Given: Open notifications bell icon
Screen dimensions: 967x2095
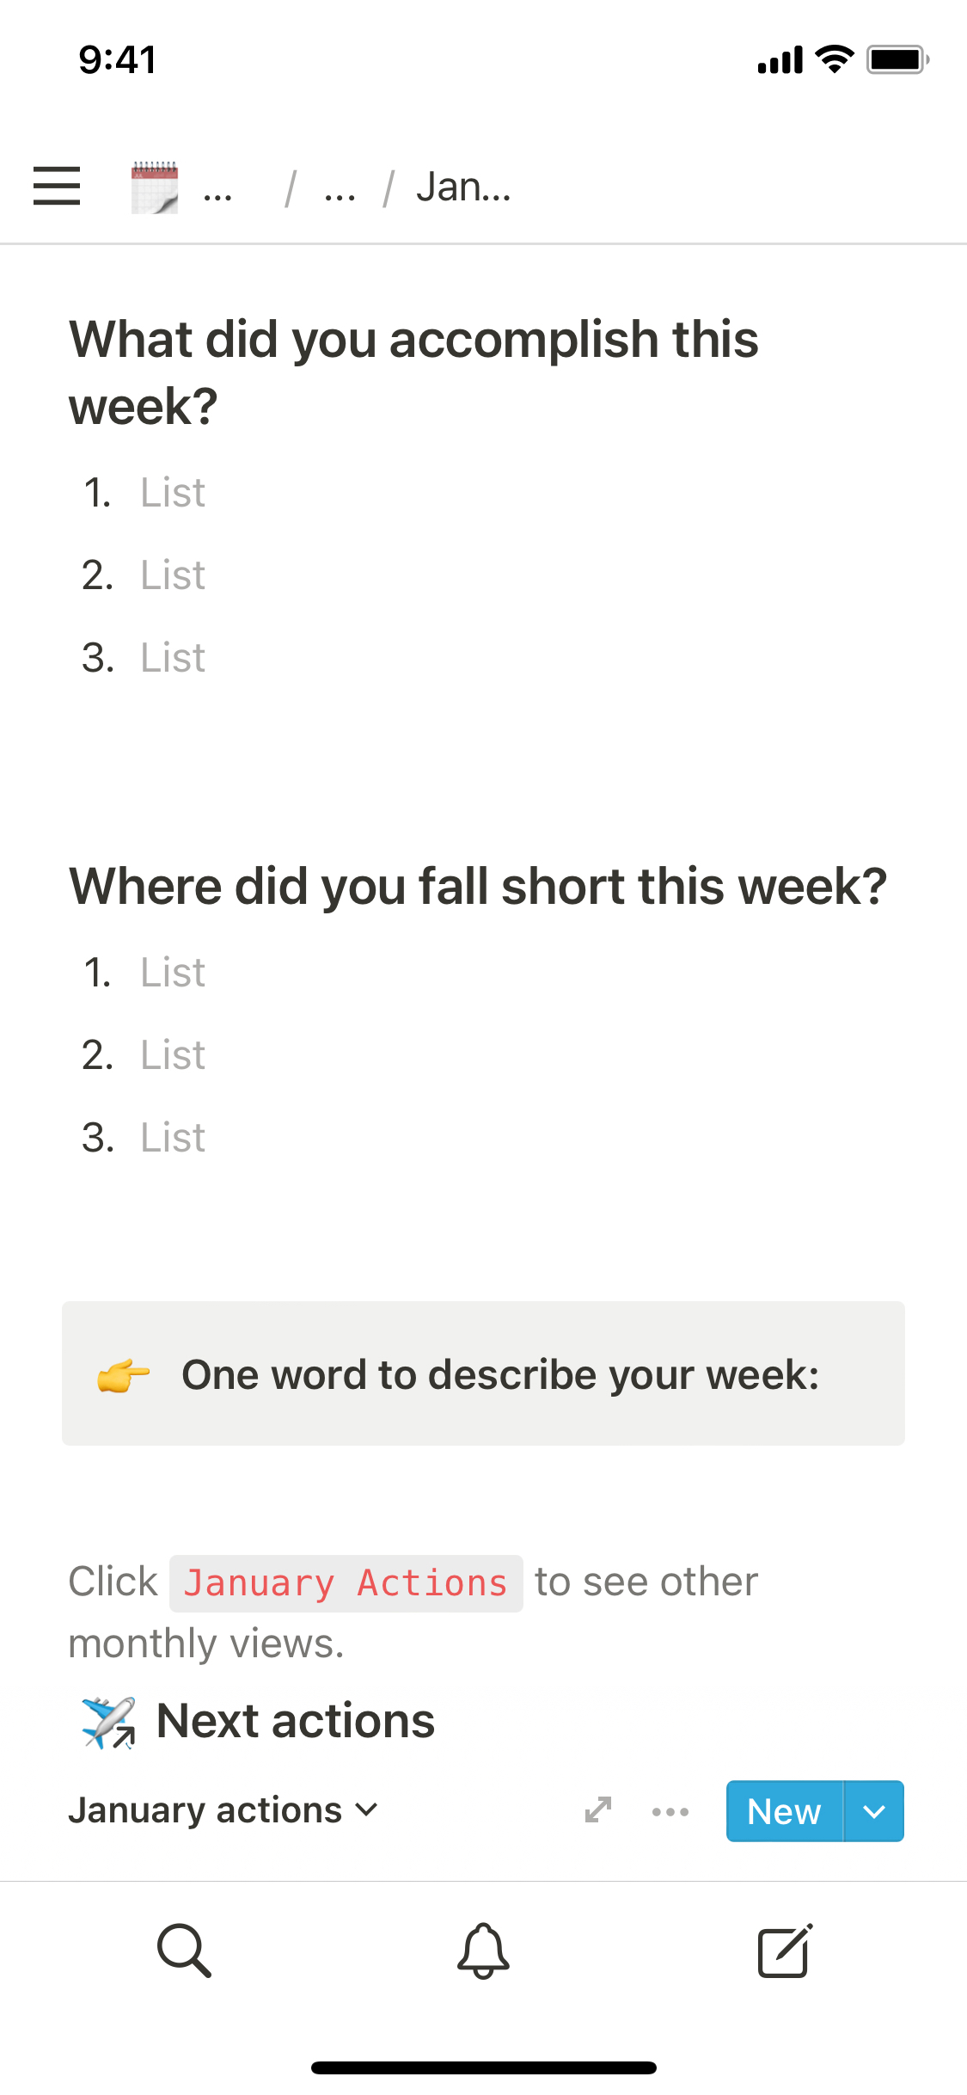Looking at the screenshot, I should click(483, 1950).
